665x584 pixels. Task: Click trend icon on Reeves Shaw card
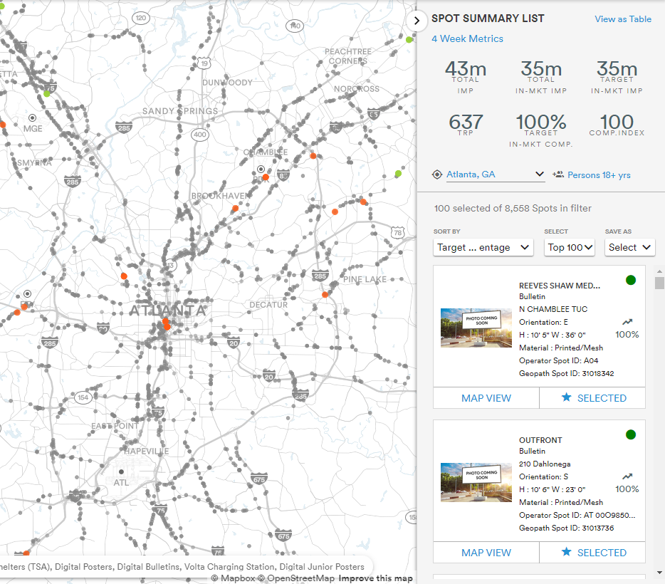click(x=627, y=322)
